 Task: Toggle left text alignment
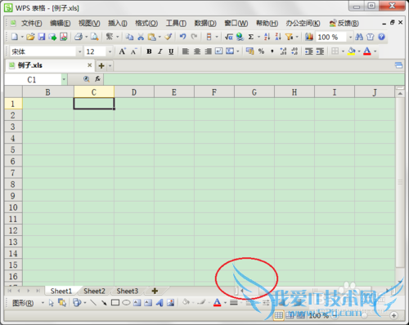pos(186,51)
